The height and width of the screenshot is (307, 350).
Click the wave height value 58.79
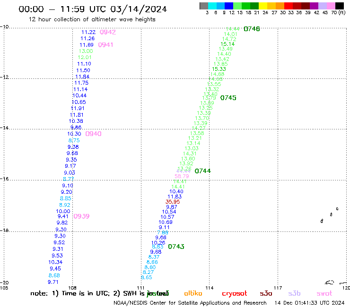182,176
